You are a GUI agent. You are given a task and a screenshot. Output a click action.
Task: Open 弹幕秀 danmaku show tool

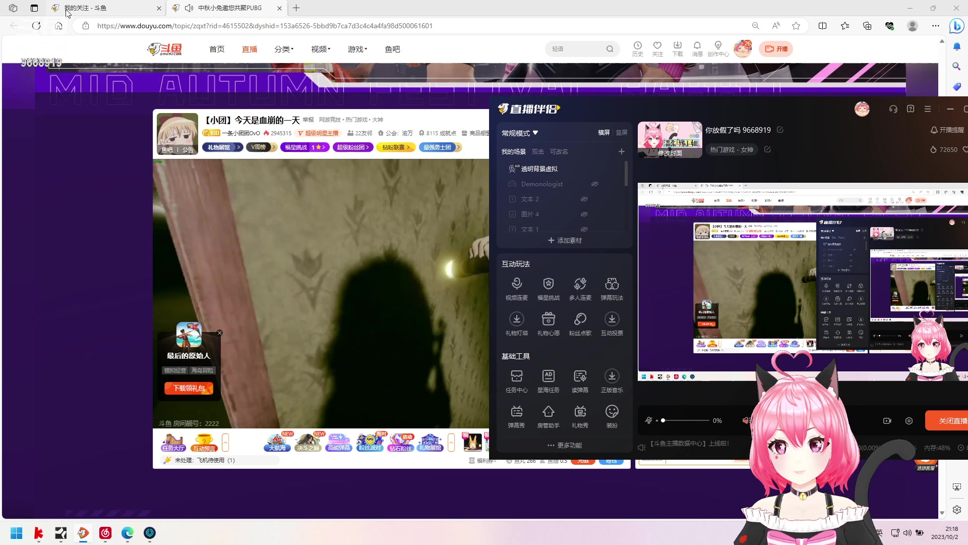516,416
